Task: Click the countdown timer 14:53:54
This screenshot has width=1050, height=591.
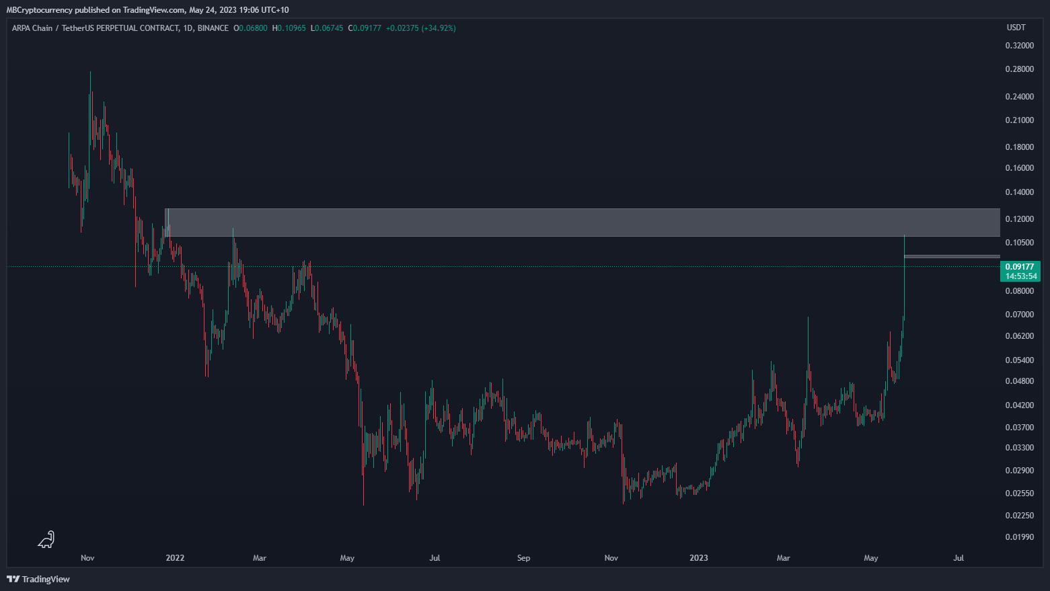Action: tap(1021, 276)
